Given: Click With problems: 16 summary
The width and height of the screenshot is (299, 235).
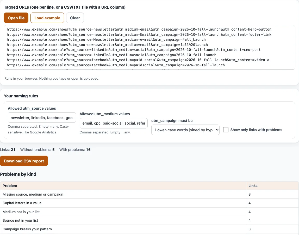Looking at the screenshot, I should click(x=75, y=150).
